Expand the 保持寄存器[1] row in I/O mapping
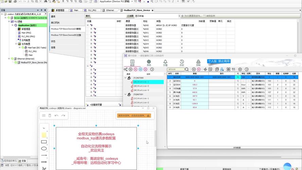This screenshot has width=302, height=170. click(x=91, y=33)
